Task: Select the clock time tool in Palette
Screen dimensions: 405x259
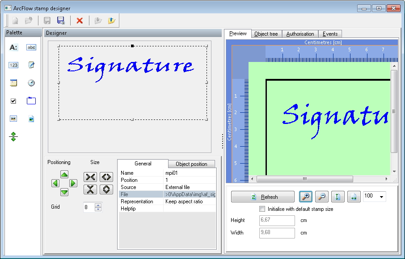Action: [x=31, y=83]
